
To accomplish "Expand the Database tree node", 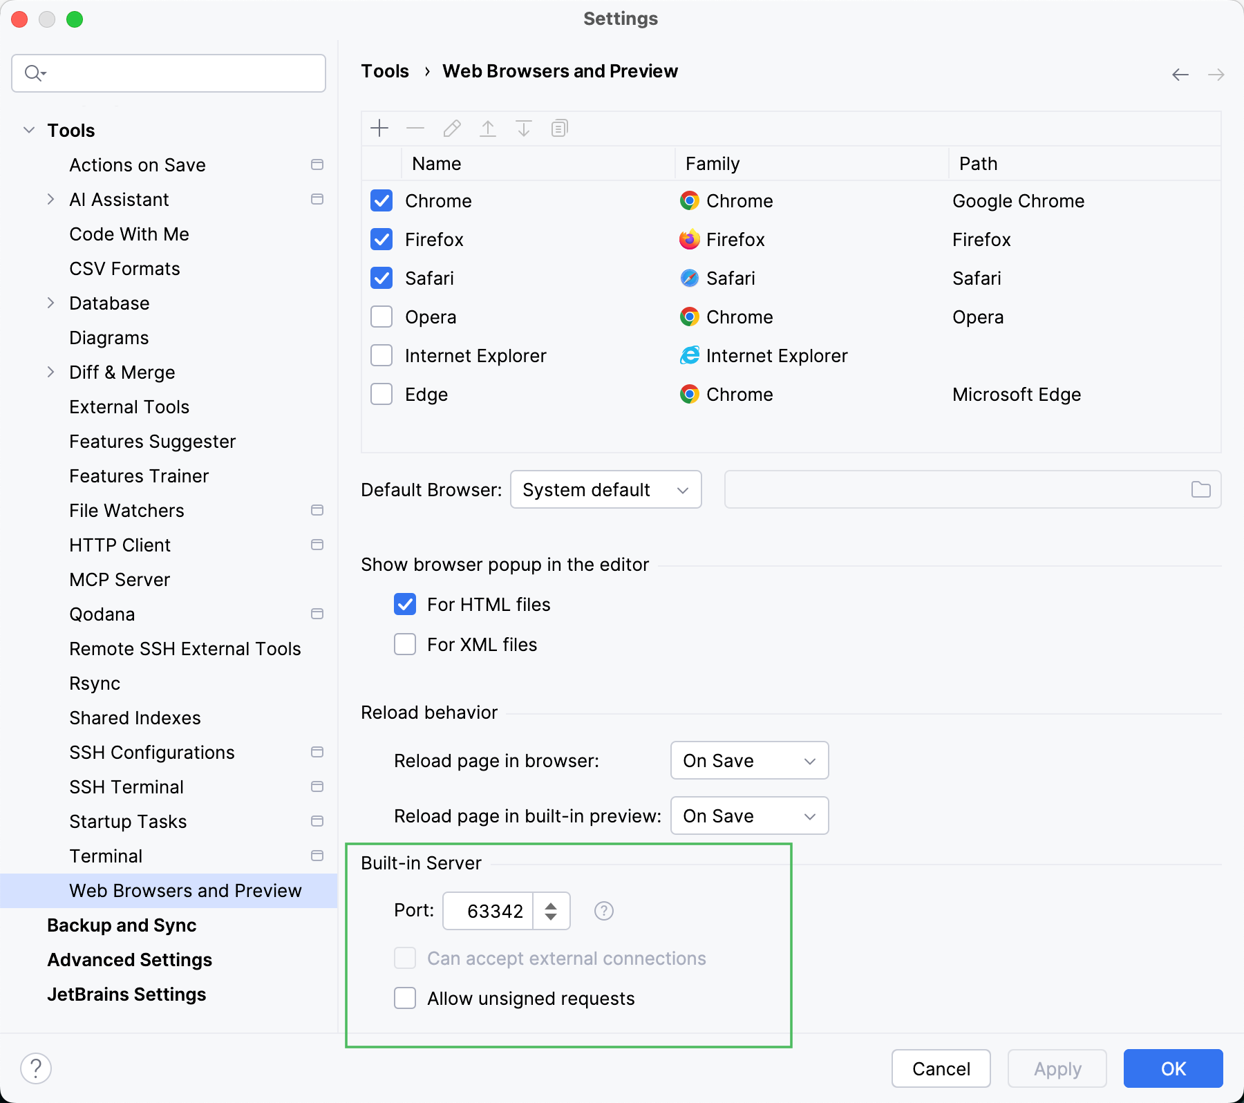I will coord(50,303).
